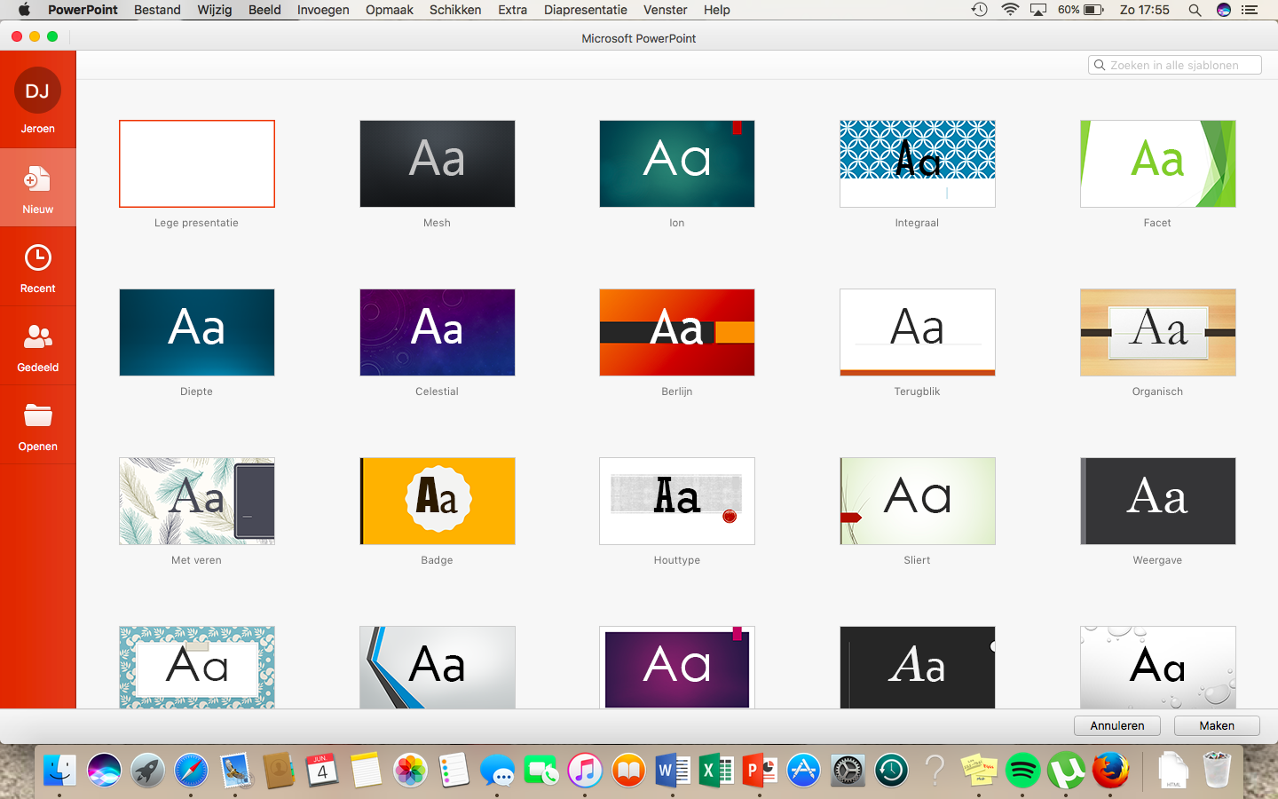Open Safari compass icon in Dock

tap(191, 770)
